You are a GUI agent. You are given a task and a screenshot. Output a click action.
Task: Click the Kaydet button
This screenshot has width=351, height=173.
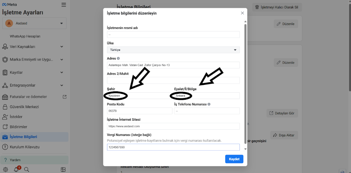click(x=234, y=159)
